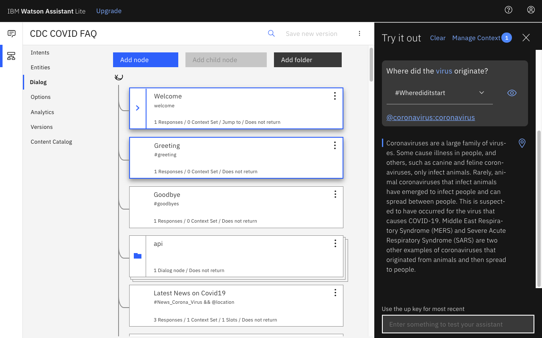Click the search magnifier icon
This screenshot has height=338, width=542.
coord(271,33)
